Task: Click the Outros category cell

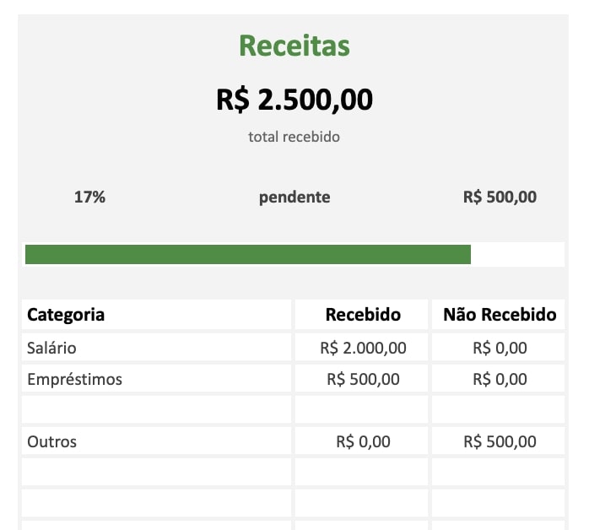Action: pos(156,441)
